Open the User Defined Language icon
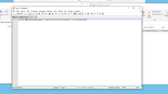Image resolution: width=168 pixels, height=94 pixels. coord(77,14)
